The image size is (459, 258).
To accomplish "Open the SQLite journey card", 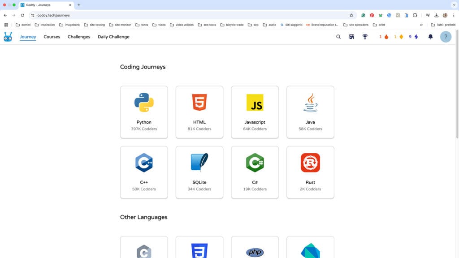I will tap(199, 172).
